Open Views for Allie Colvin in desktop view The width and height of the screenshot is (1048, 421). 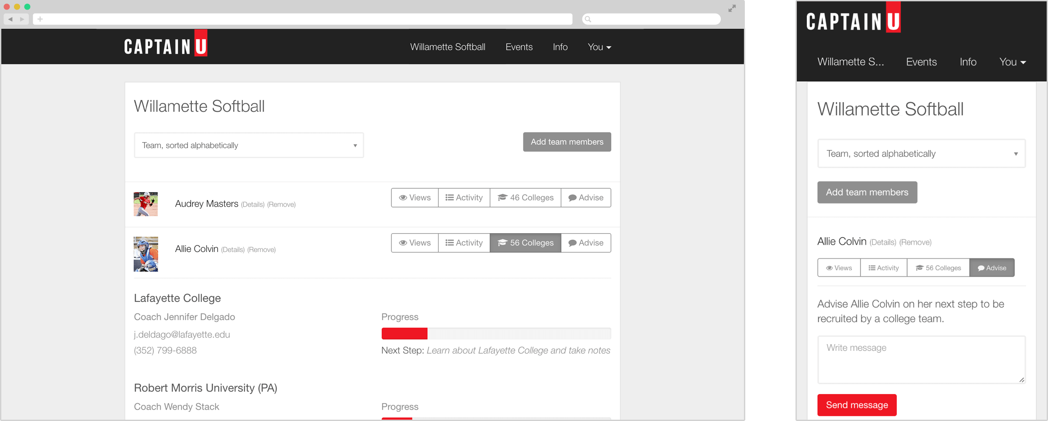pyautogui.click(x=415, y=243)
